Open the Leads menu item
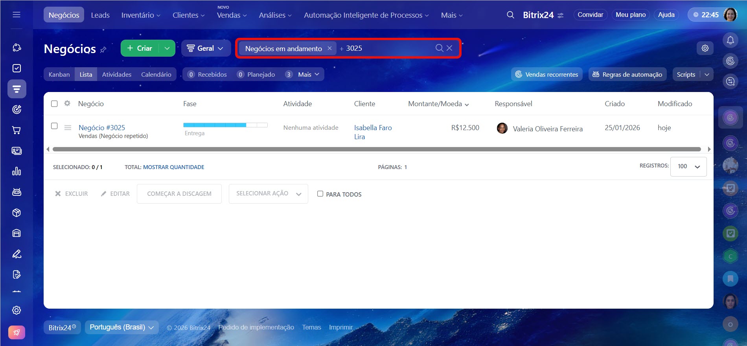This screenshot has width=747, height=346. pos(100,15)
